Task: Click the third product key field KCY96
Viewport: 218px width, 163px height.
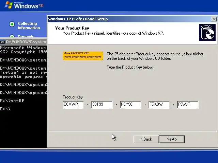Action: point(130,105)
